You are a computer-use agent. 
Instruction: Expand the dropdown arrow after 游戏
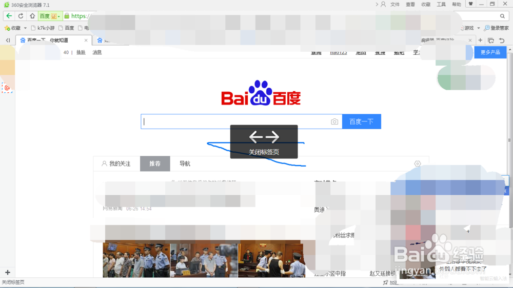tap(478, 28)
